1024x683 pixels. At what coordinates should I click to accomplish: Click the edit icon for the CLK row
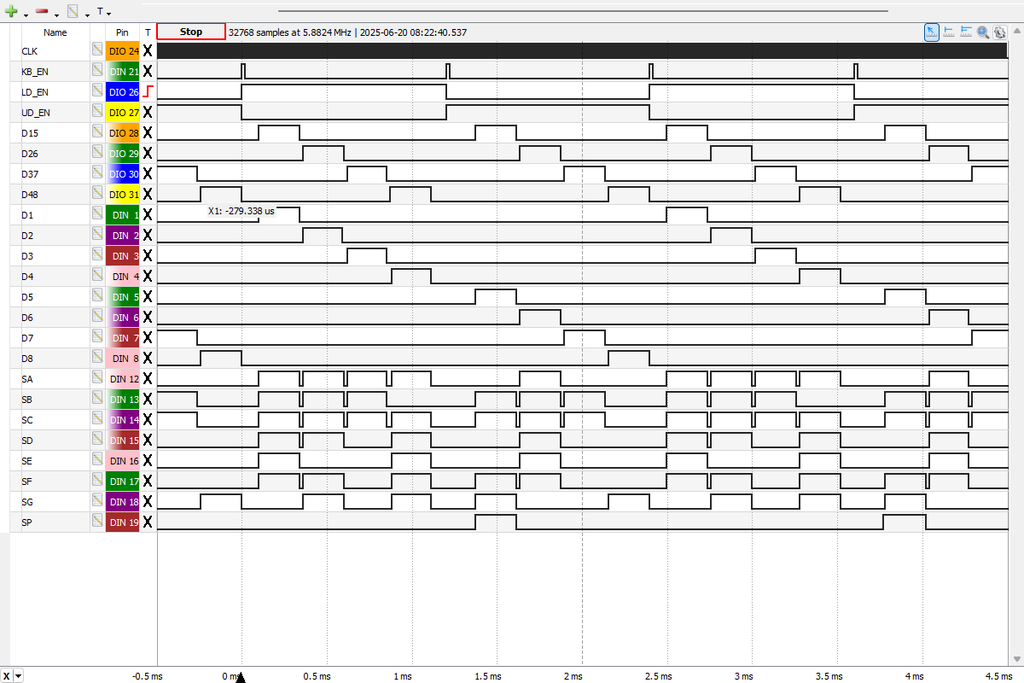(97, 51)
